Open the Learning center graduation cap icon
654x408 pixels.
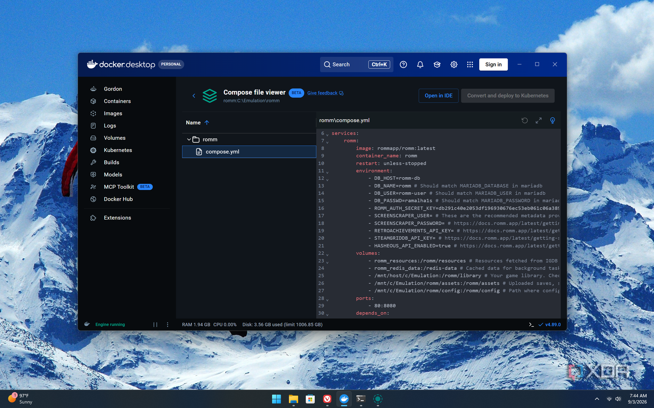click(x=437, y=65)
